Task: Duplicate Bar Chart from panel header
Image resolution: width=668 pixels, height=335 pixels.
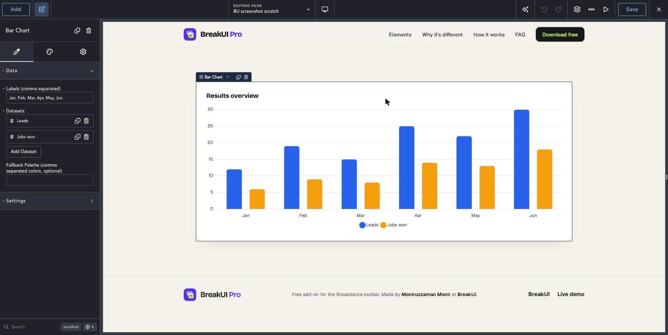Action: [77, 31]
